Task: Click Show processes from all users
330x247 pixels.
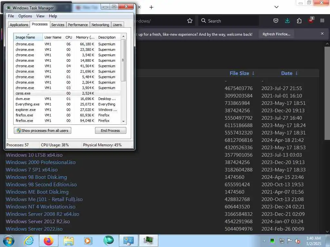Action: (43, 131)
